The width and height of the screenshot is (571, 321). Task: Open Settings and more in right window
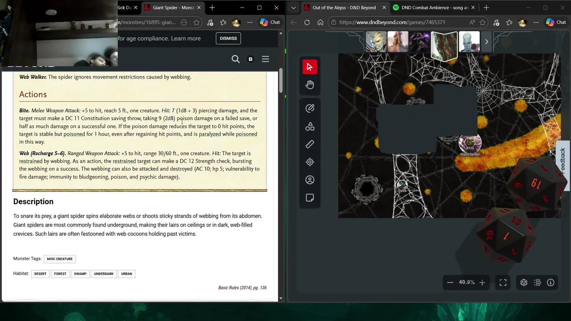[x=536, y=22]
